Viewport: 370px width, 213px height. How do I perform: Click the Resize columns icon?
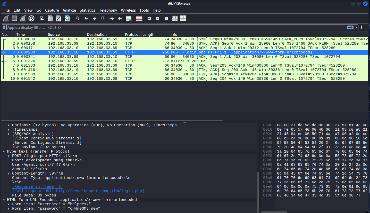tap(175, 18)
